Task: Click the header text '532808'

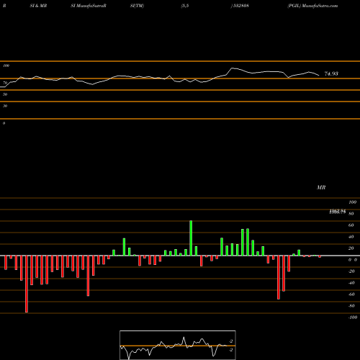Action: pos(240,6)
